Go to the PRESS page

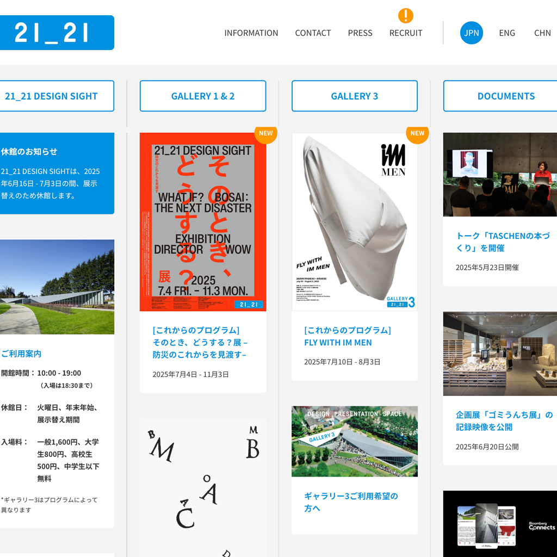click(x=360, y=33)
